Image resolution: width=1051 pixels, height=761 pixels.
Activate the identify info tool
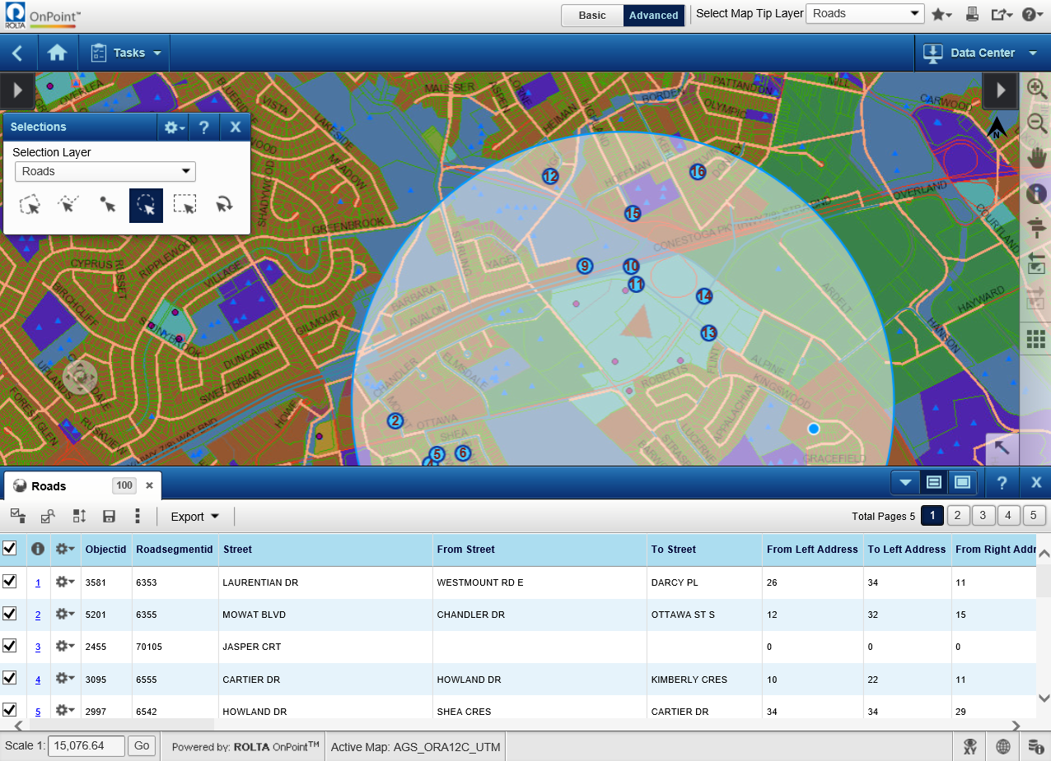1036,193
